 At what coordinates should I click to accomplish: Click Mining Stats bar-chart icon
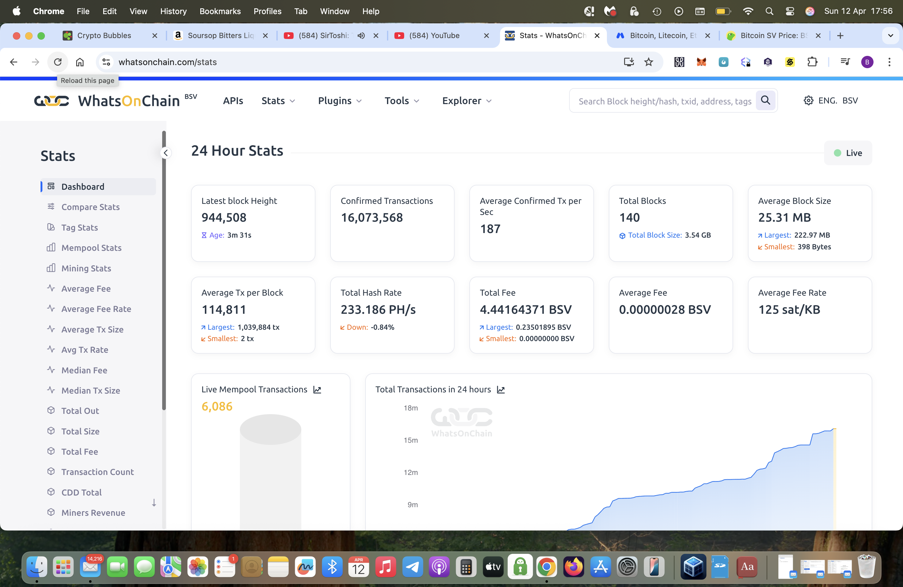tap(51, 268)
